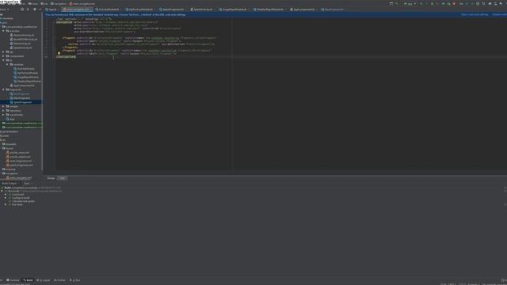Open the ImageRepoModule.kt editor tab

click(x=234, y=9)
